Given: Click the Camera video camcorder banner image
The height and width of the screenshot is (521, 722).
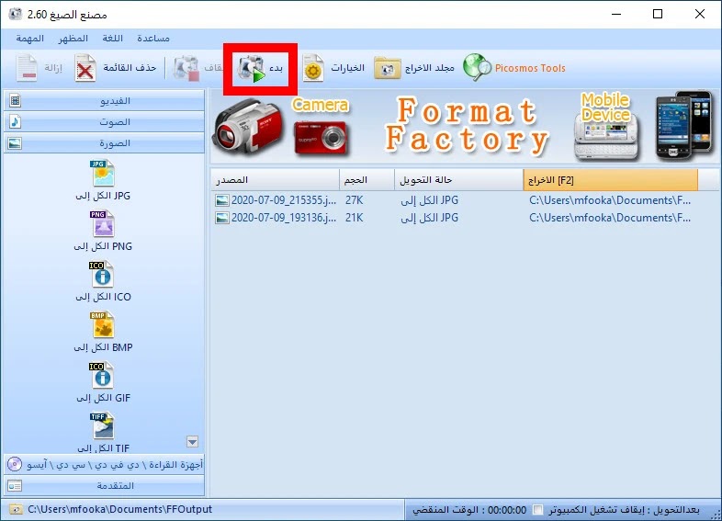Looking at the screenshot, I should (249, 127).
